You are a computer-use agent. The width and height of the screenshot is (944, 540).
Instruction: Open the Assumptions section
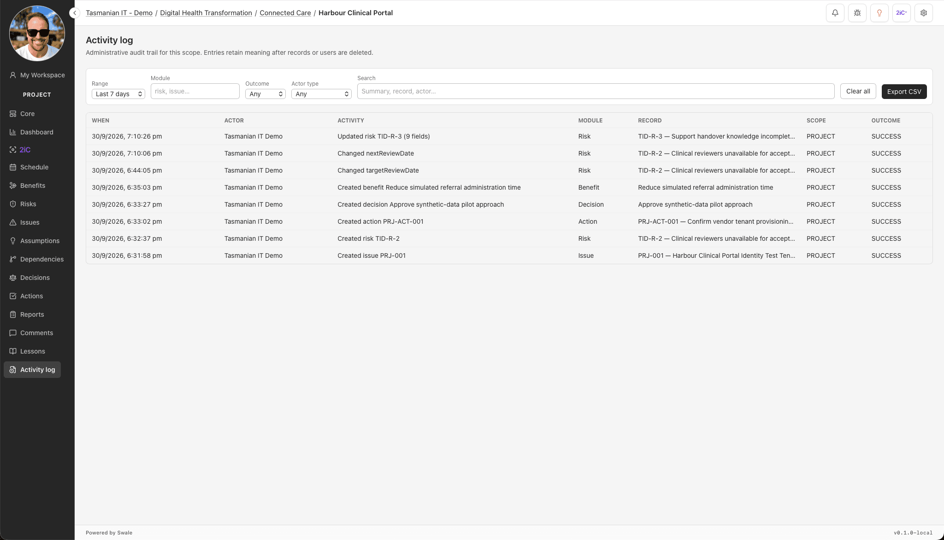(x=35, y=241)
